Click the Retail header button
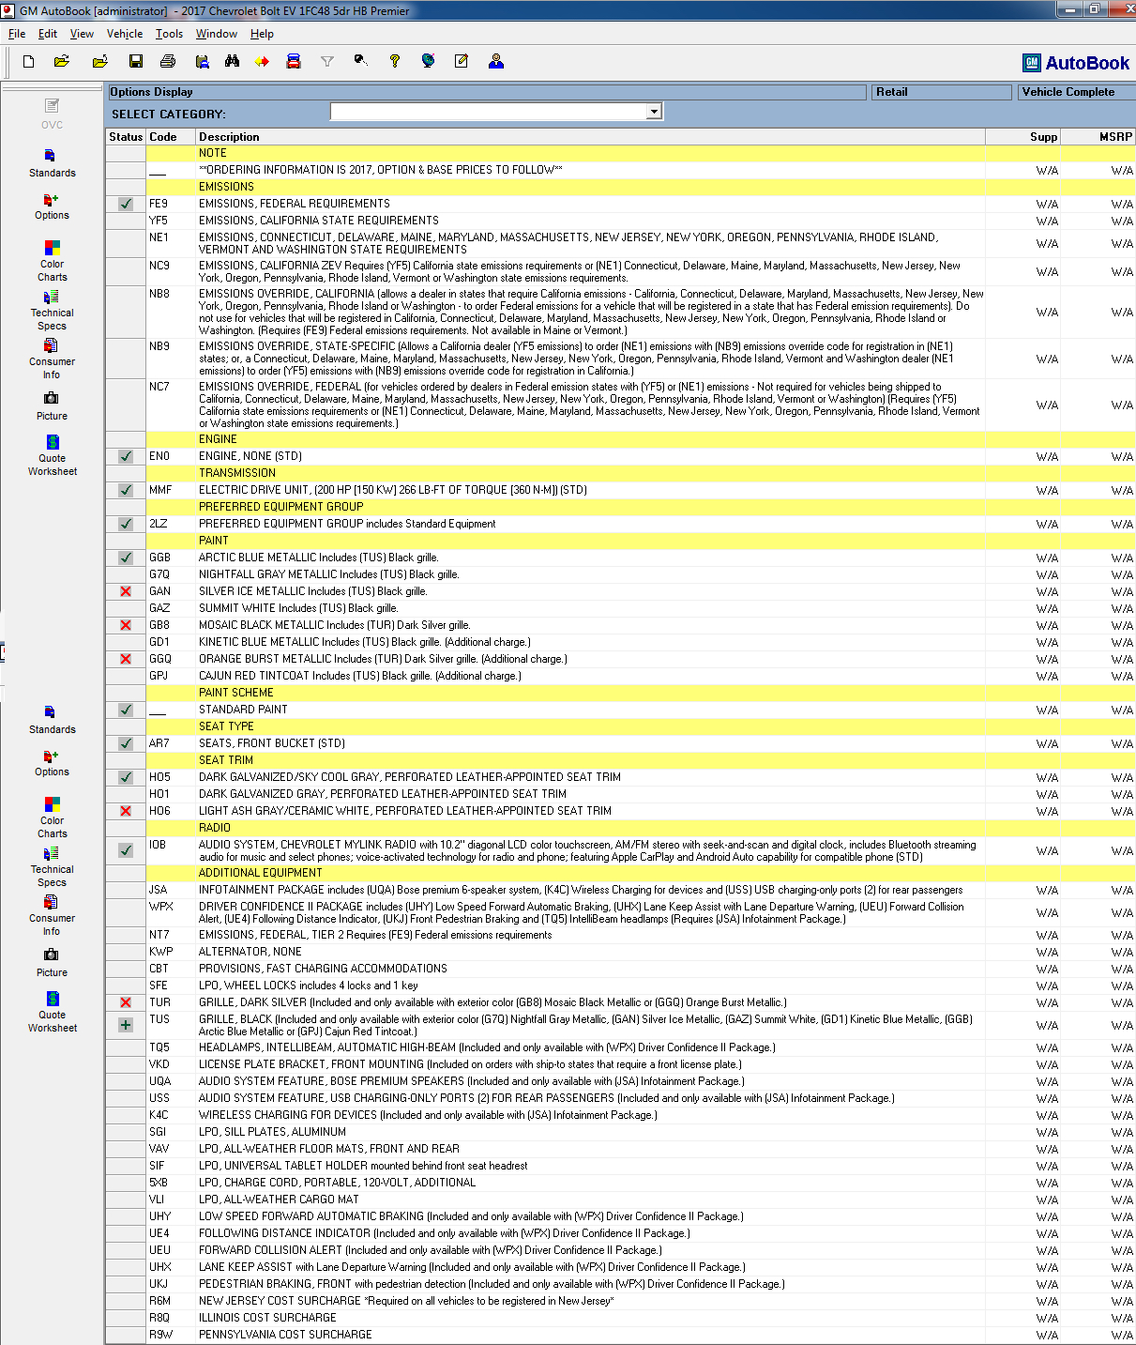Screen dimensions: 1136x1345 (941, 92)
